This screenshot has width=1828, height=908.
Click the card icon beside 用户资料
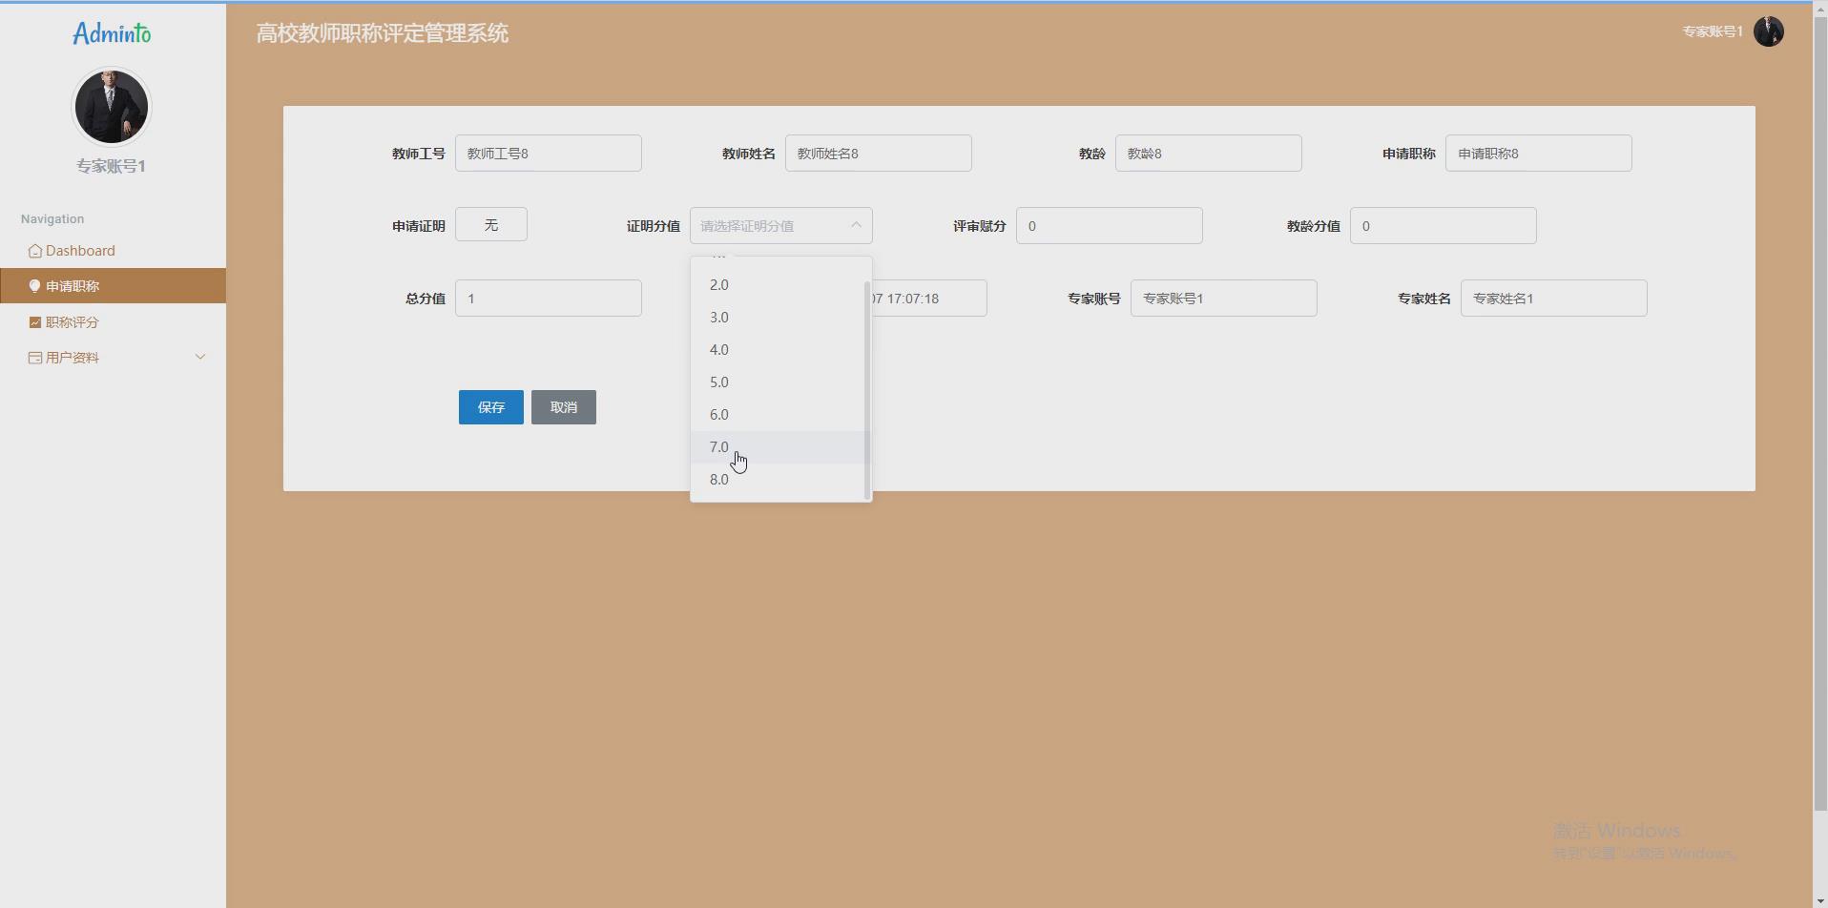(x=34, y=357)
